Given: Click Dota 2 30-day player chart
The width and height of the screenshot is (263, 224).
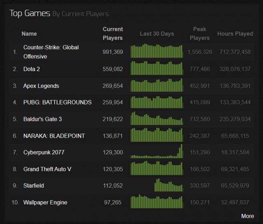Looking at the screenshot, I should (x=157, y=68).
